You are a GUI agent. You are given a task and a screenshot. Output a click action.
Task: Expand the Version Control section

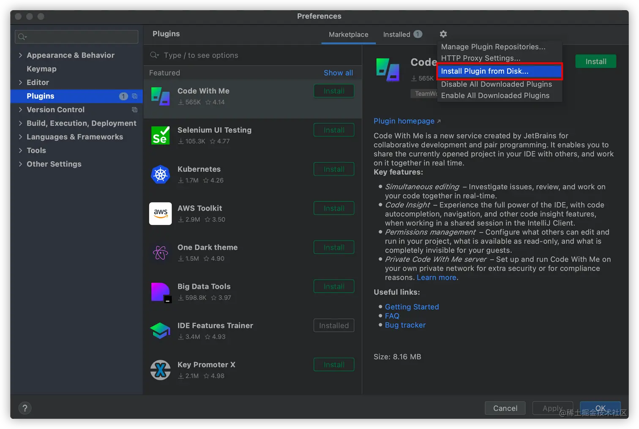click(x=20, y=110)
